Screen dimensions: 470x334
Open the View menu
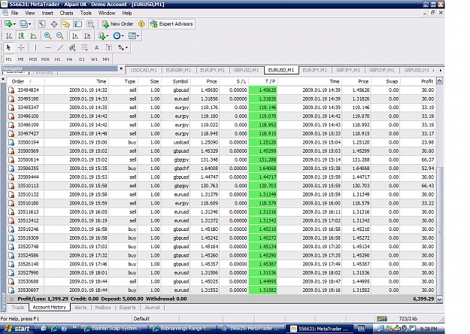pyautogui.click(x=30, y=13)
